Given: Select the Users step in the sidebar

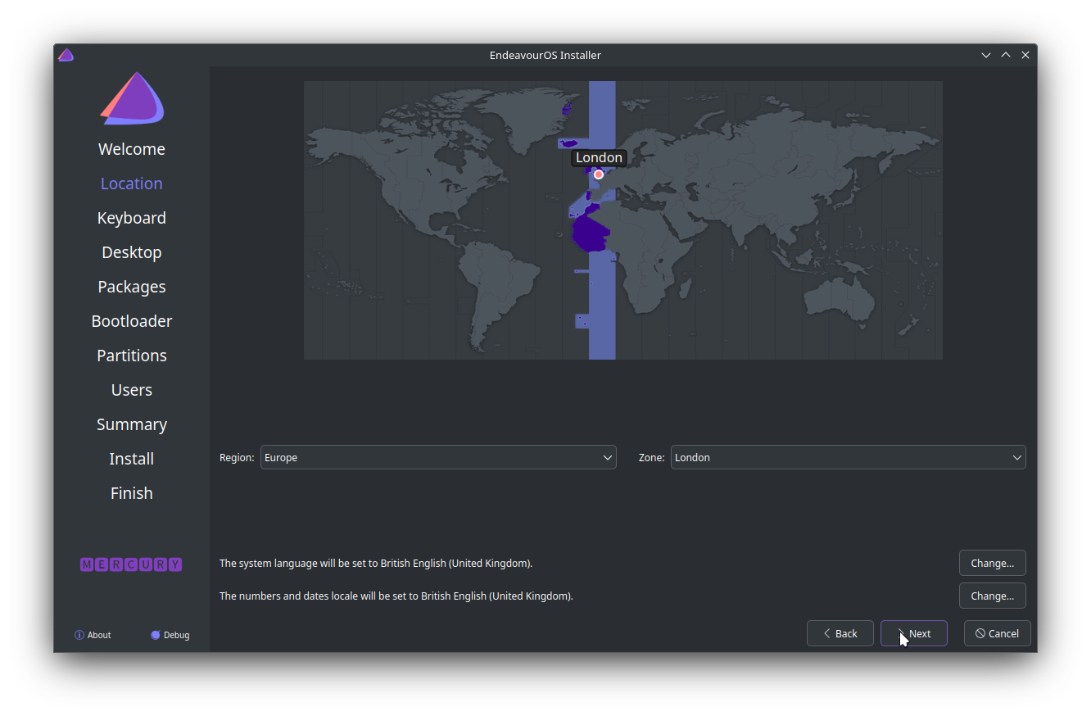Looking at the screenshot, I should 132,390.
